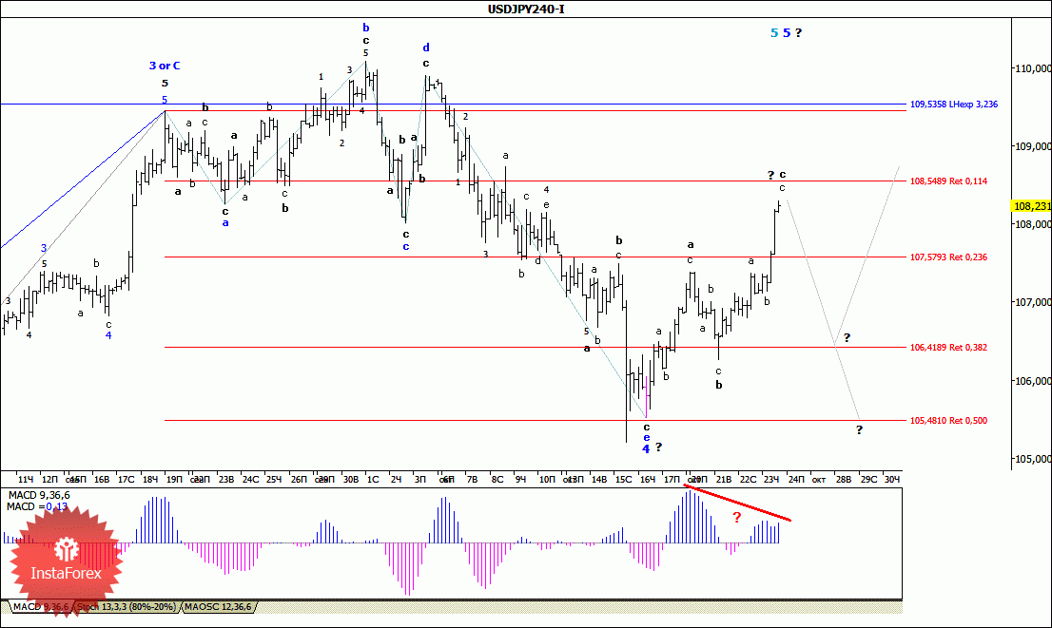Viewport: 1052px width, 628px height.
Task: Select the blue '5 5 ?' wave label
Action: 786,33
